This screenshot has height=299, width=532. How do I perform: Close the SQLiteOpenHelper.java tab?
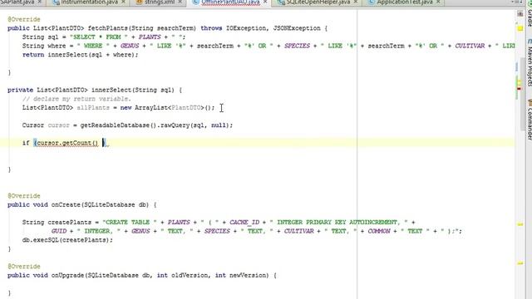(355, 2)
